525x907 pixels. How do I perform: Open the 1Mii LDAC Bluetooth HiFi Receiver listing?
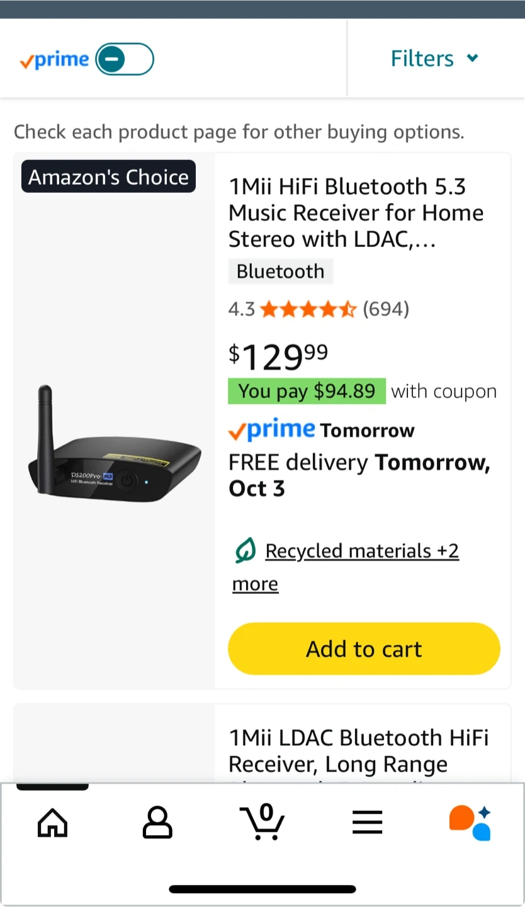358,750
